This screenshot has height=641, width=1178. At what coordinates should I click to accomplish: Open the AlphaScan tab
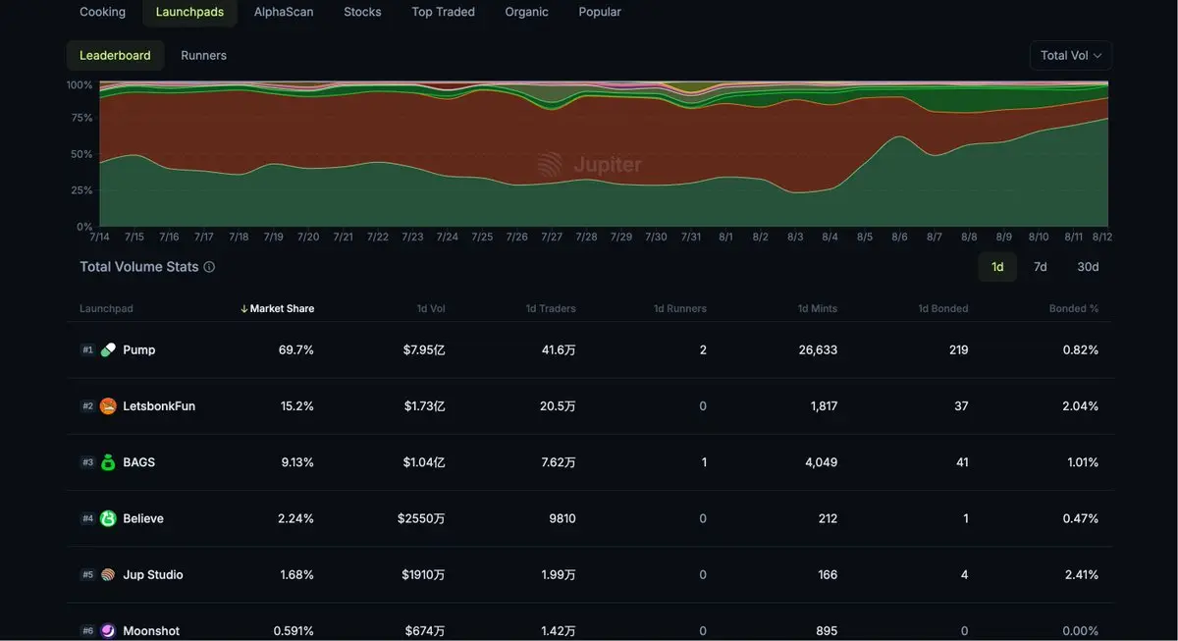(x=284, y=12)
